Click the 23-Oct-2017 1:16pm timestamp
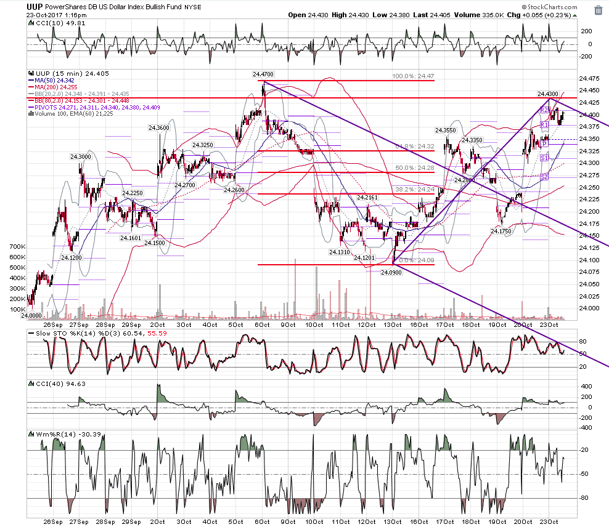This screenshot has width=609, height=527. 57,15
